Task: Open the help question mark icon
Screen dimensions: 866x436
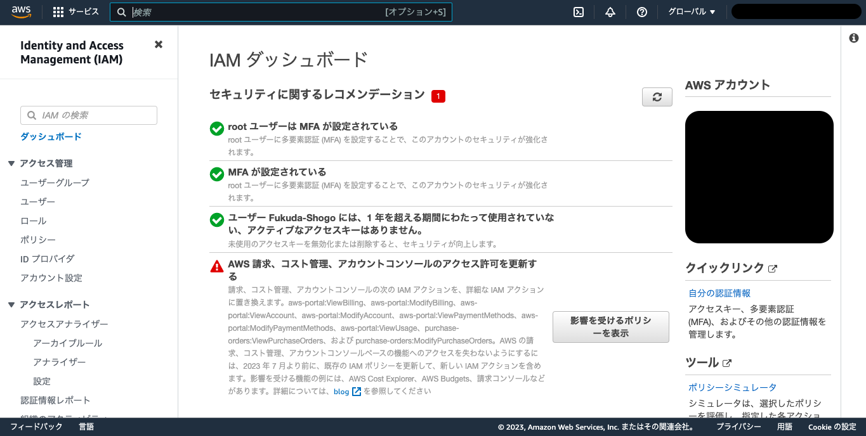Action: click(x=641, y=11)
